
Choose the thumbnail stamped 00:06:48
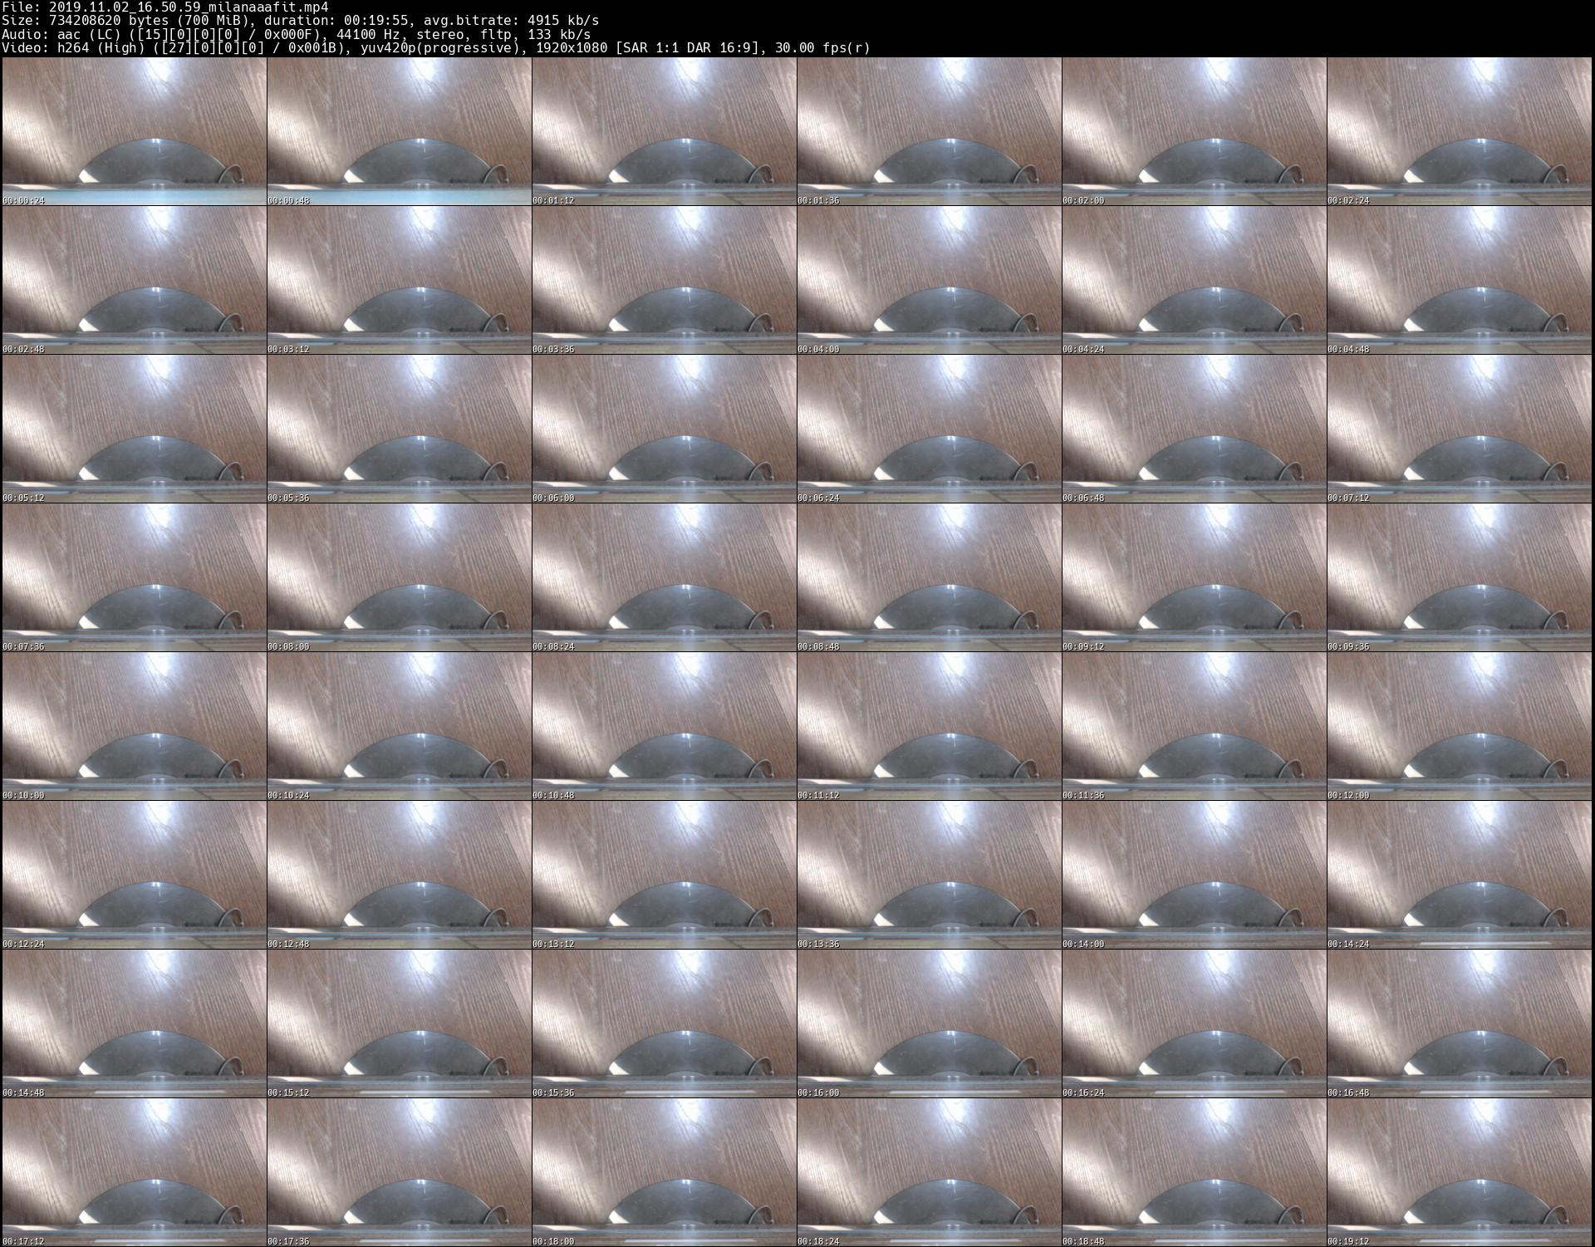coord(1194,429)
